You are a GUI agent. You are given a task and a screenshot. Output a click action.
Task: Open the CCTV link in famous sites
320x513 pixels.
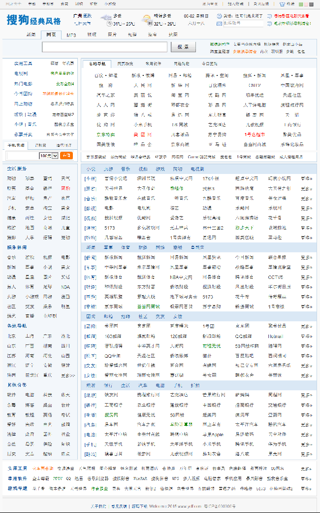pos(255,85)
